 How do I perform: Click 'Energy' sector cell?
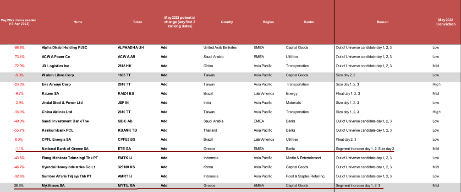(x=291, y=94)
